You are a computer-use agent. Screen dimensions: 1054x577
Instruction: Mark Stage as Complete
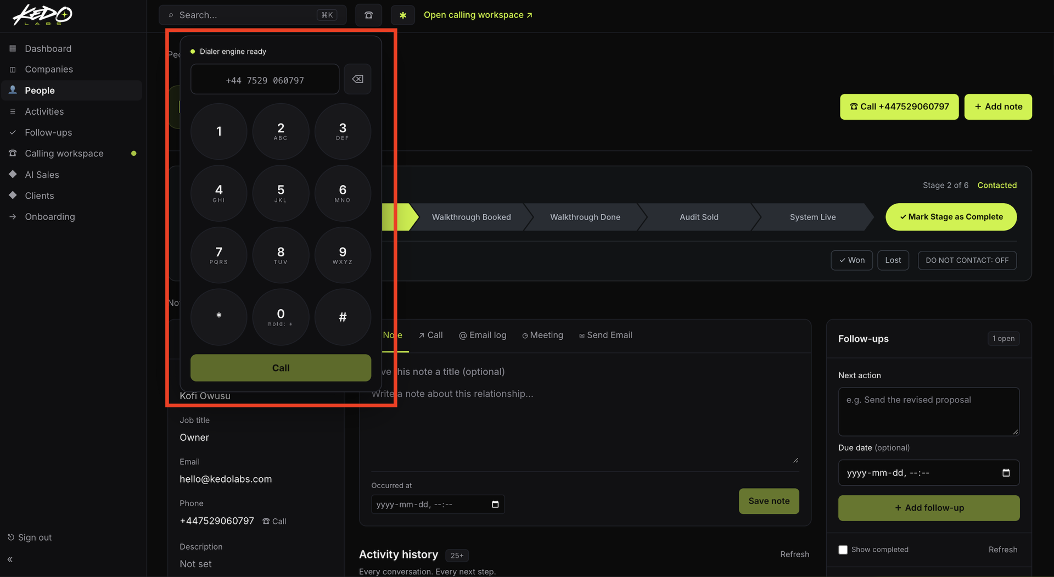click(x=951, y=217)
